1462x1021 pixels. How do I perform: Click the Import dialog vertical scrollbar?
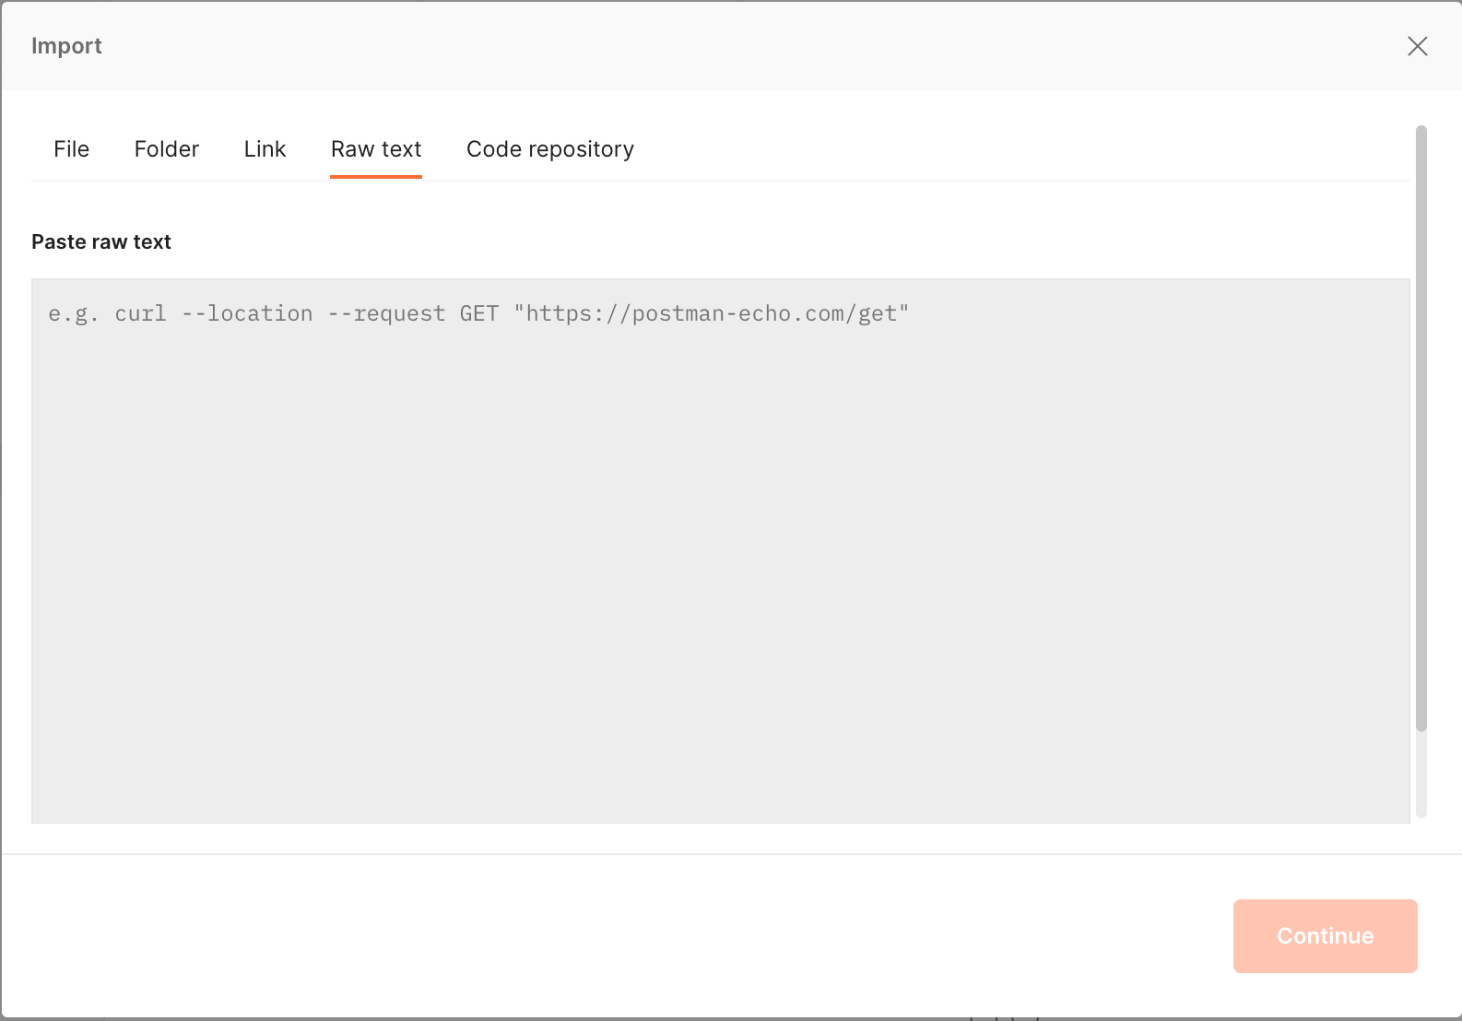pyautogui.click(x=1421, y=428)
